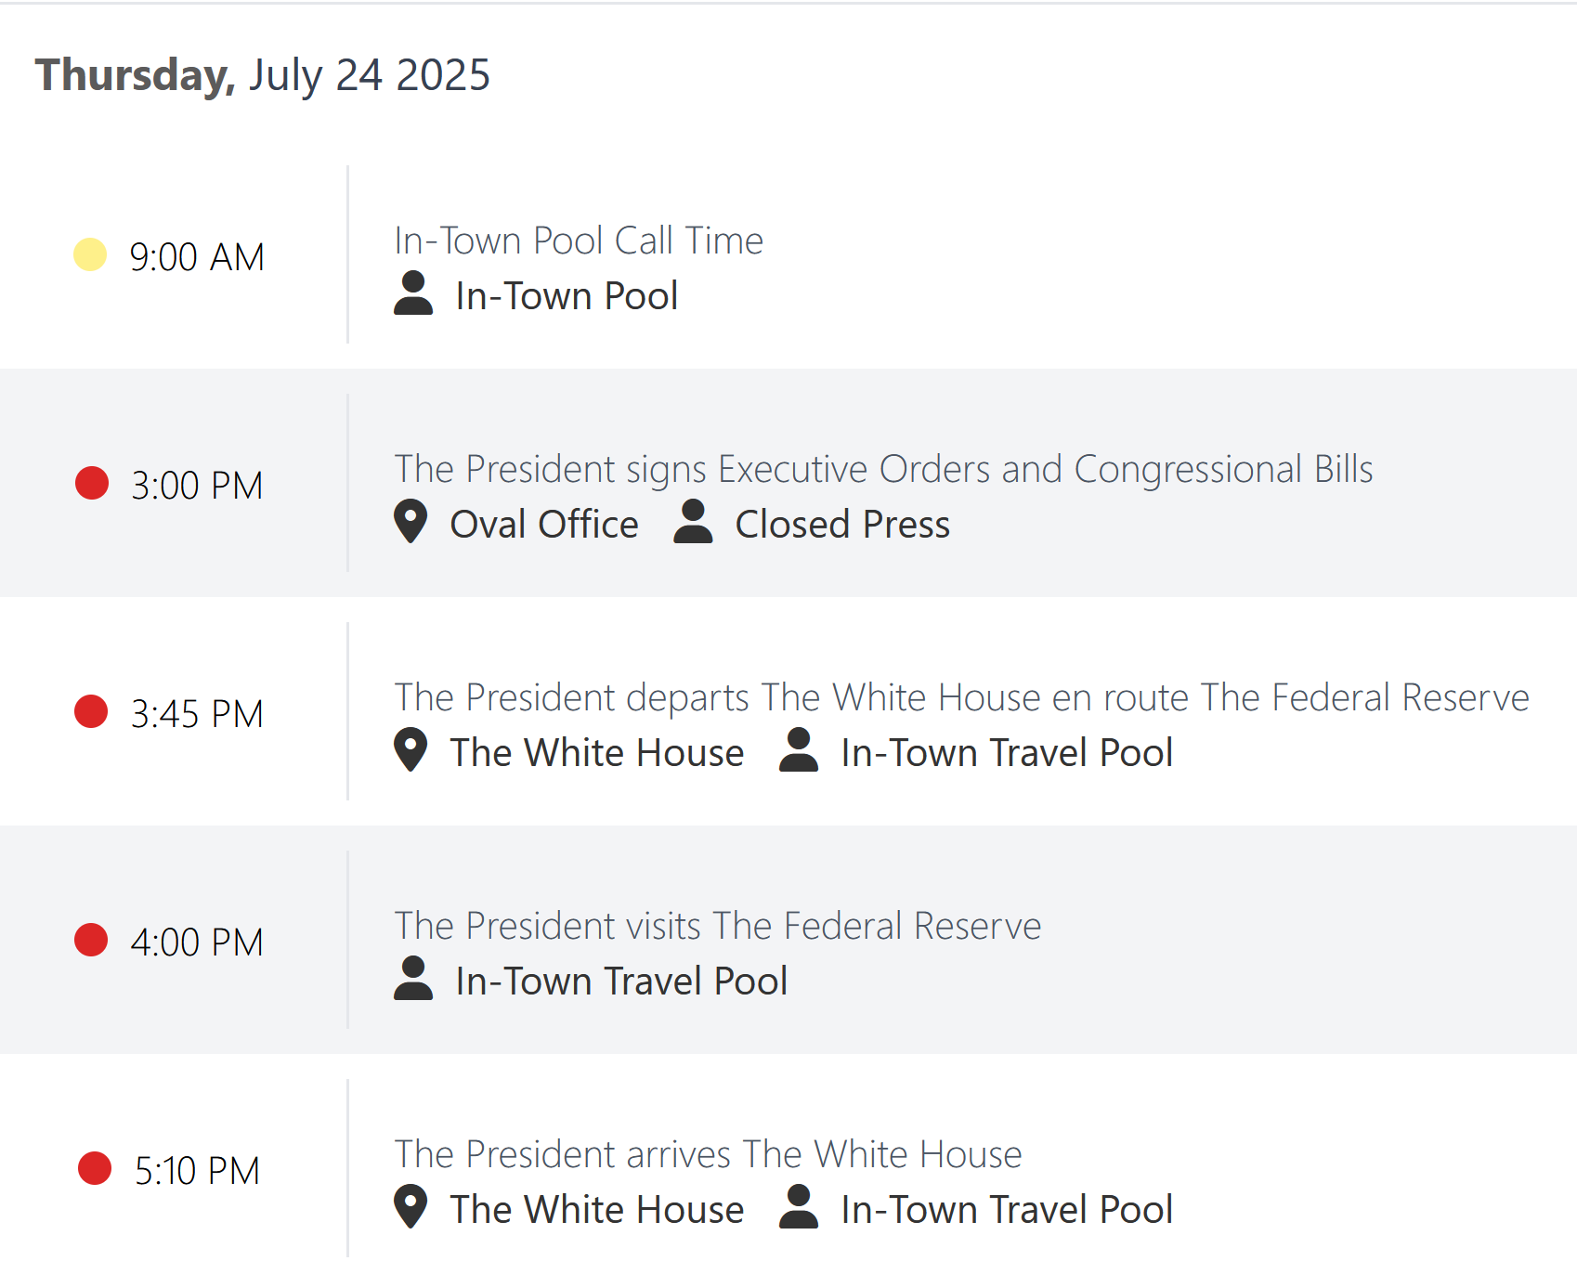Viewport: 1577px width, 1261px height.
Task: Click the person icon beside Closed Press
Action: [x=693, y=522]
